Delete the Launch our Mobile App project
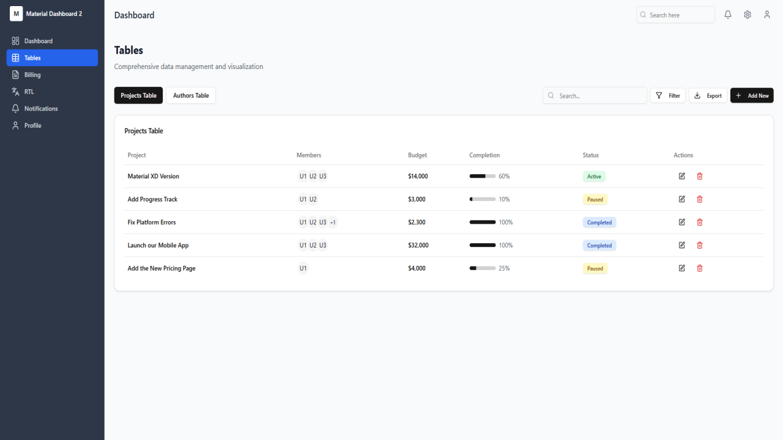The width and height of the screenshot is (783, 440). click(x=700, y=245)
